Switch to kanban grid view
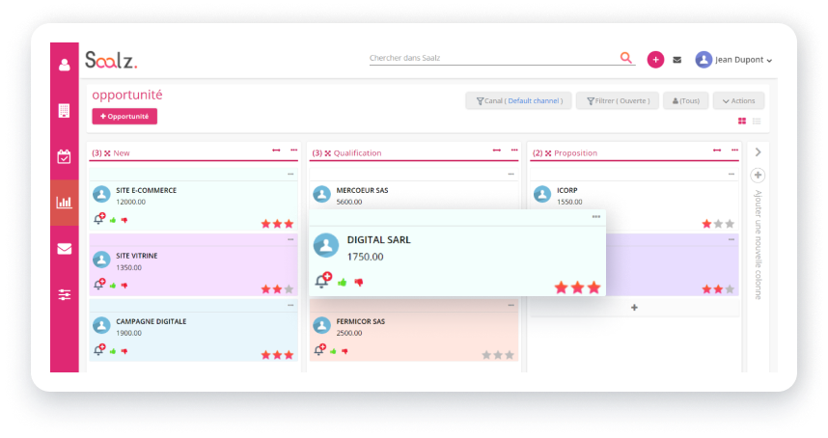This screenshot has width=828, height=438. 742,122
